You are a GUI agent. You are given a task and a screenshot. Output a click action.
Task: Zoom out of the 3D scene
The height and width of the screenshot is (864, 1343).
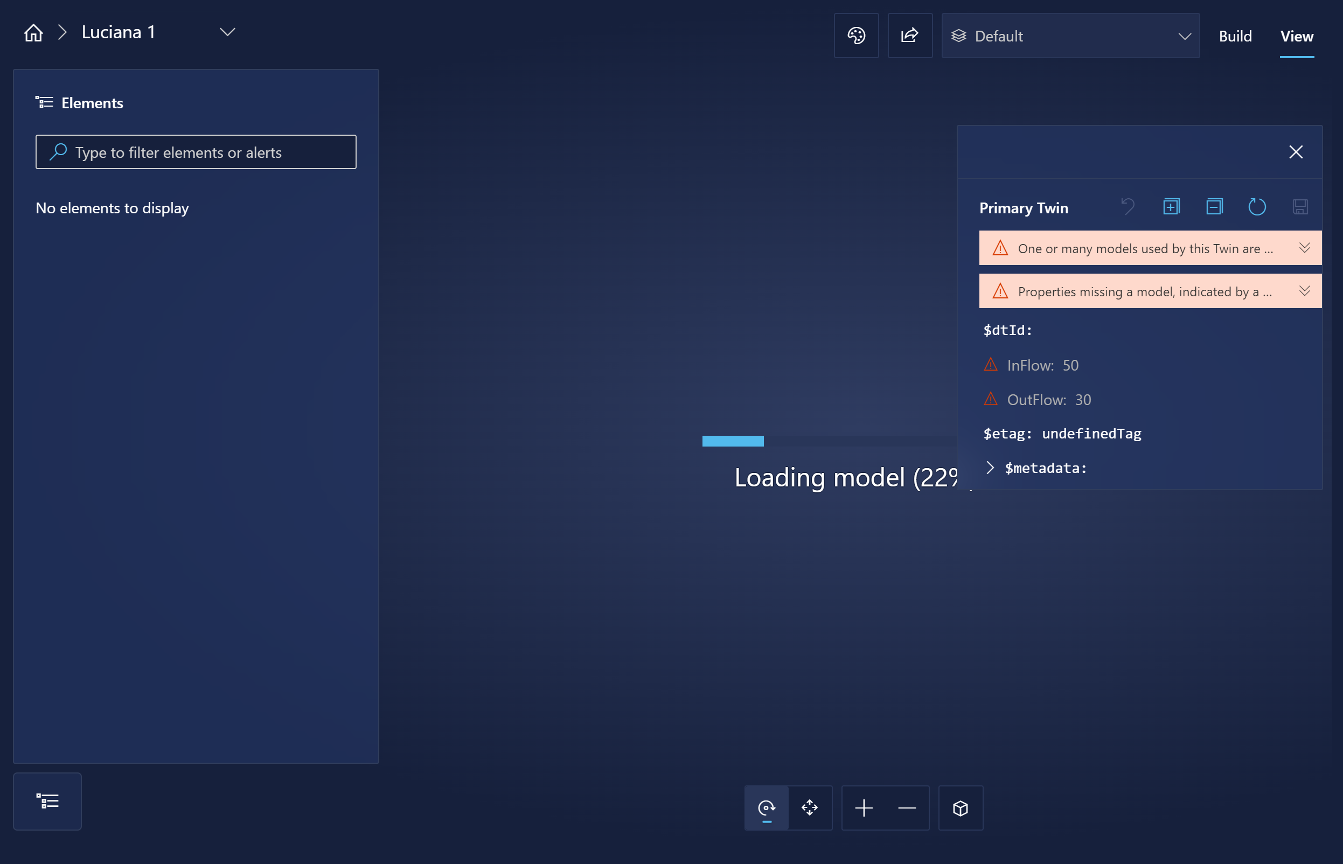[907, 808]
